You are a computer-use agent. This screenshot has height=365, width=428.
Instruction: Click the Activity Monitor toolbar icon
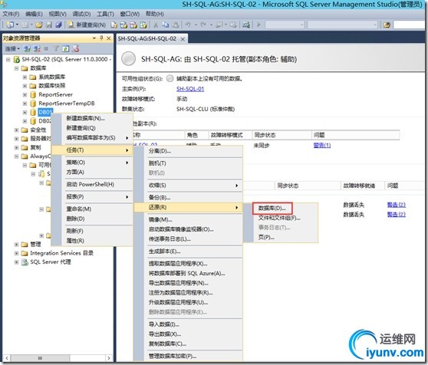point(246,25)
